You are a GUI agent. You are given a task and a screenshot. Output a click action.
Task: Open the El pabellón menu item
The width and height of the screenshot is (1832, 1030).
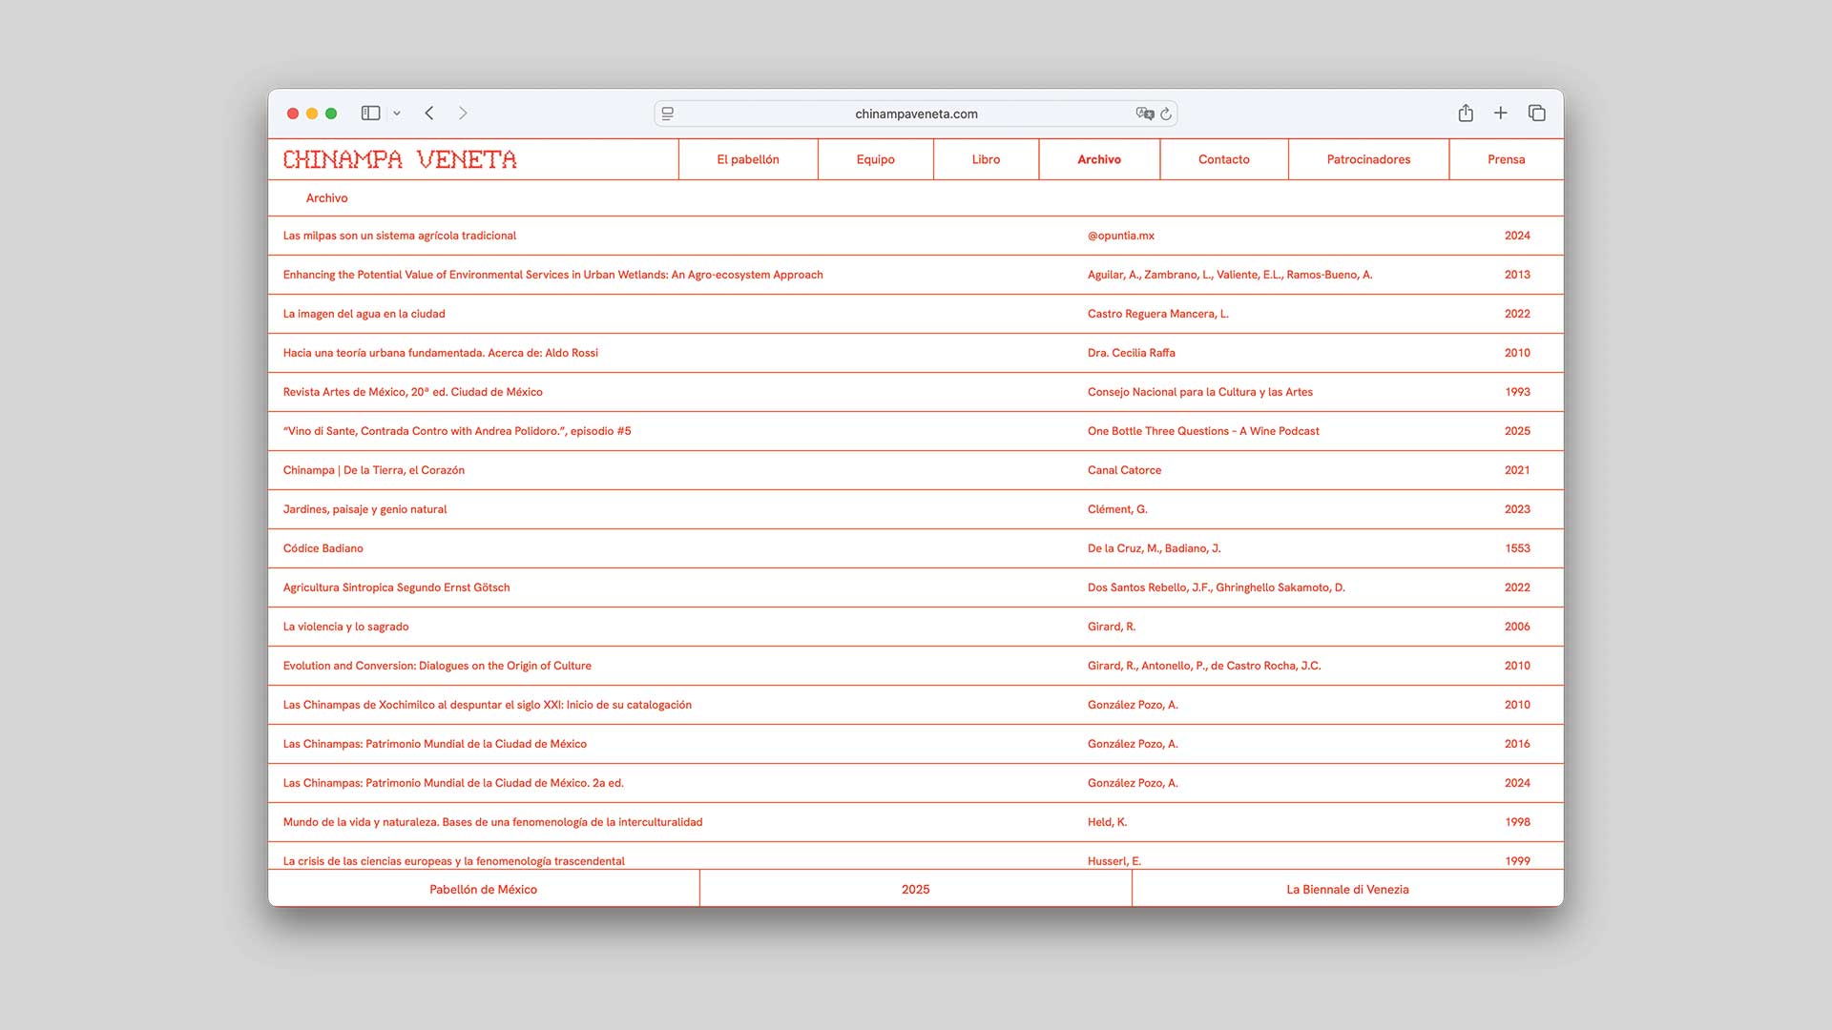(x=748, y=159)
